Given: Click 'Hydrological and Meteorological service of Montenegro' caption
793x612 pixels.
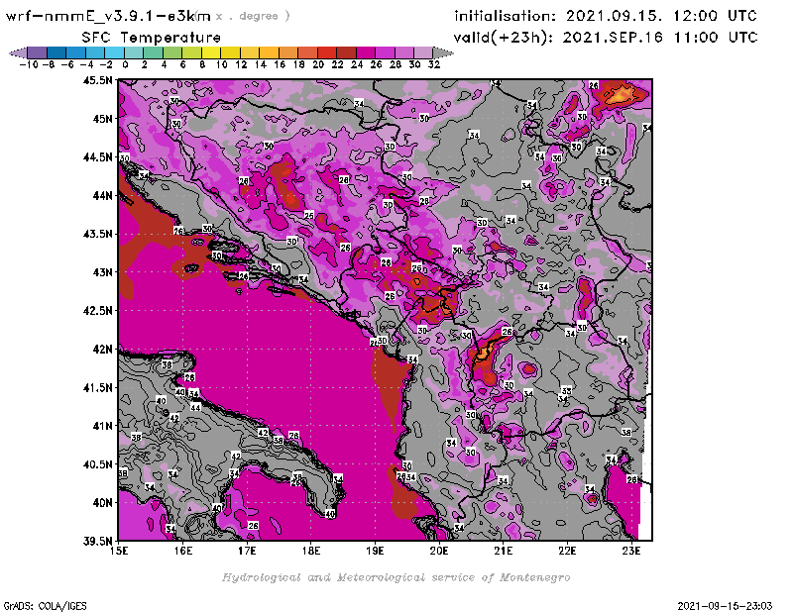Looking at the screenshot, I should [x=396, y=577].
